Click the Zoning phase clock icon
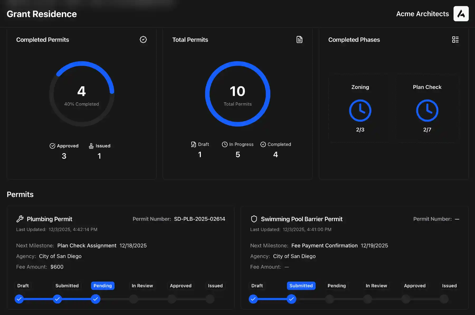The image size is (475, 315). click(x=360, y=111)
